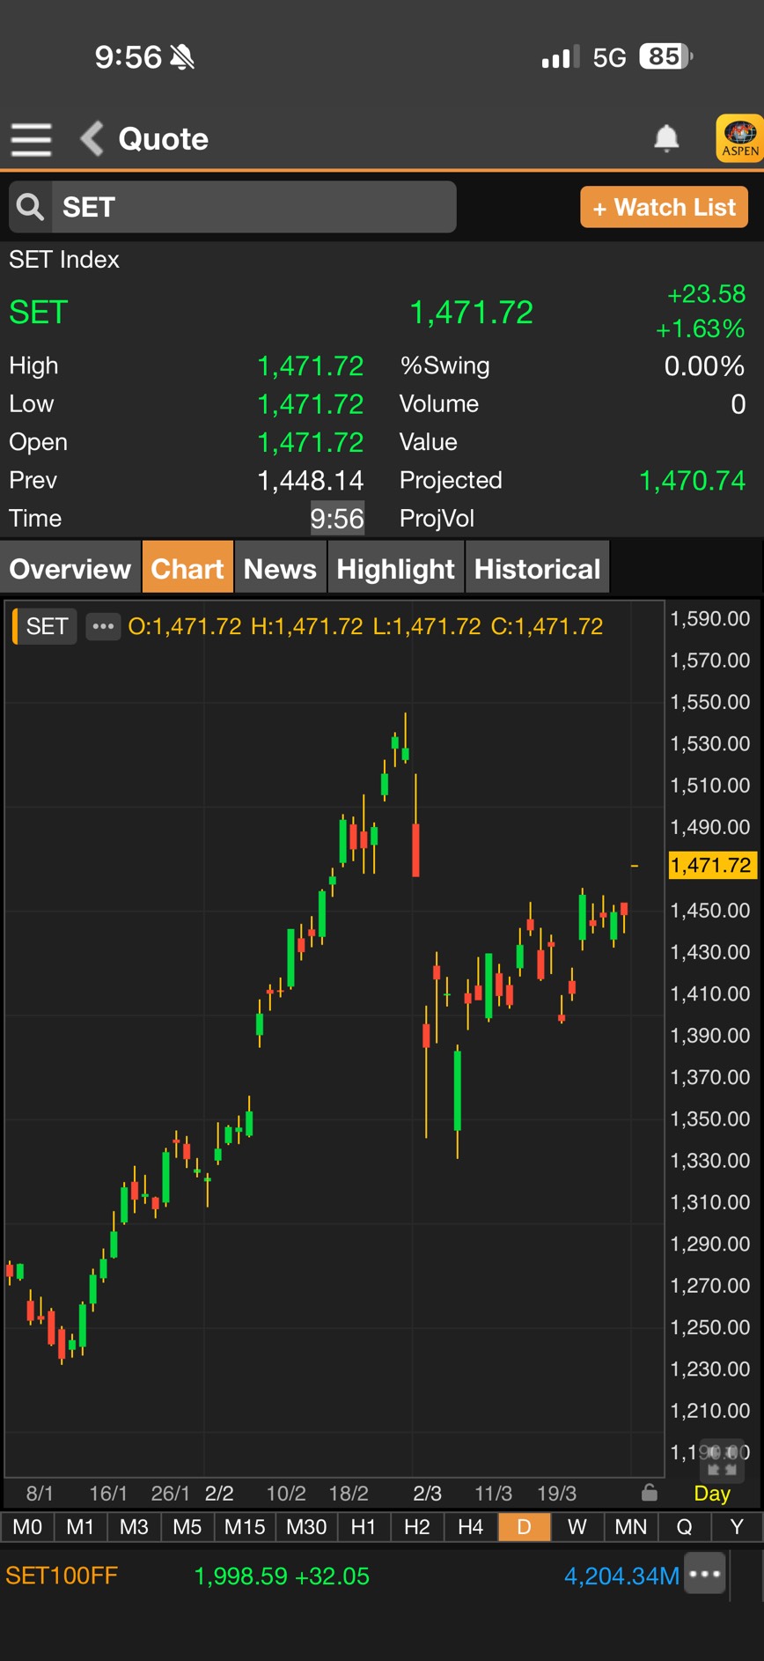Toggle the chart scroll lock icon
Image resolution: width=764 pixels, height=1661 pixels.
pyautogui.click(x=650, y=1493)
